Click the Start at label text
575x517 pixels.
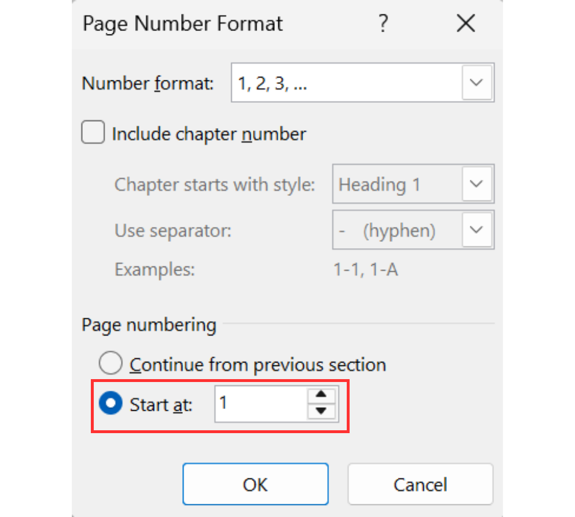point(161,405)
